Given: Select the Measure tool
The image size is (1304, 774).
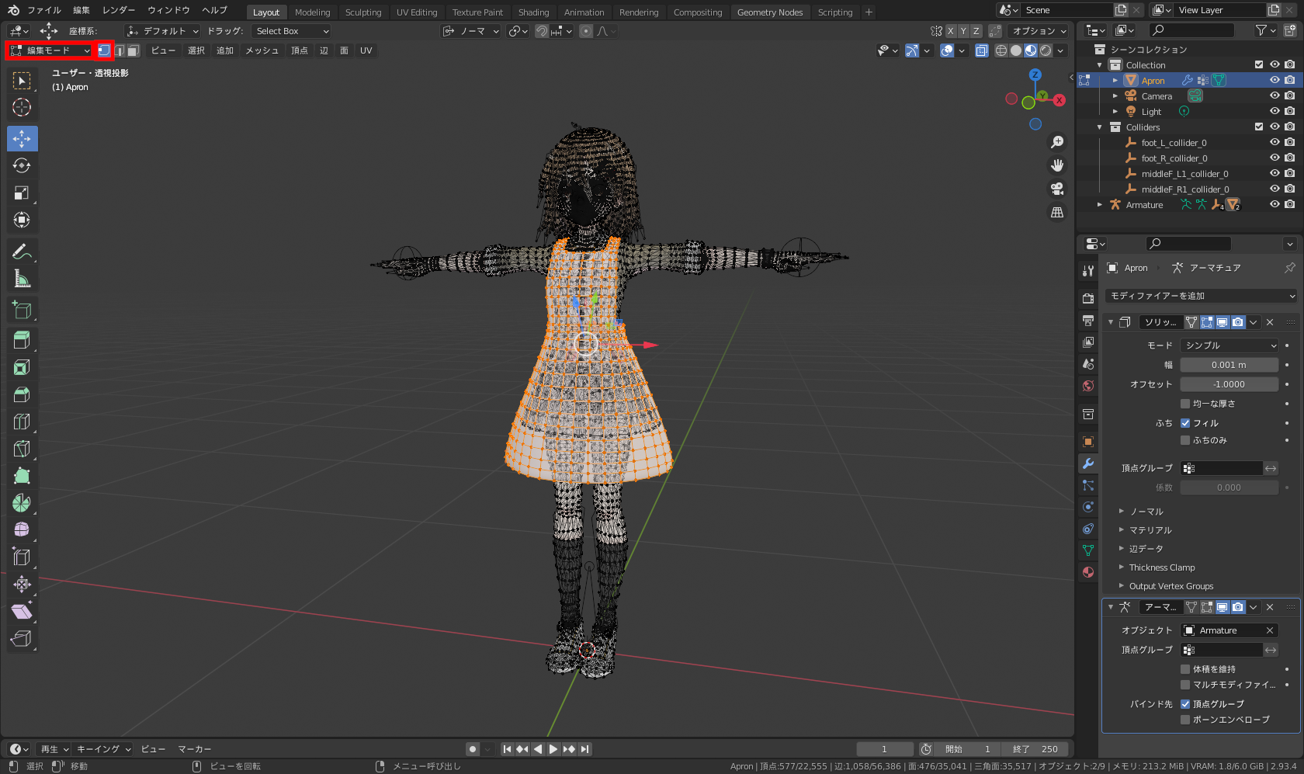Looking at the screenshot, I should (x=22, y=279).
